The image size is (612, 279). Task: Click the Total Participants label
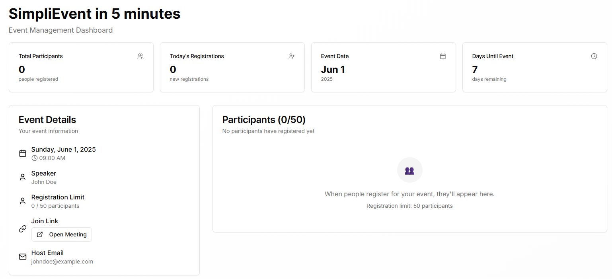point(41,56)
